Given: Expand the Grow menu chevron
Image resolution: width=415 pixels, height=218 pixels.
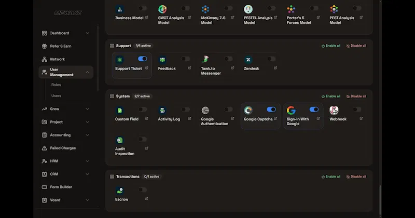Looking at the screenshot, I should coord(87,109).
